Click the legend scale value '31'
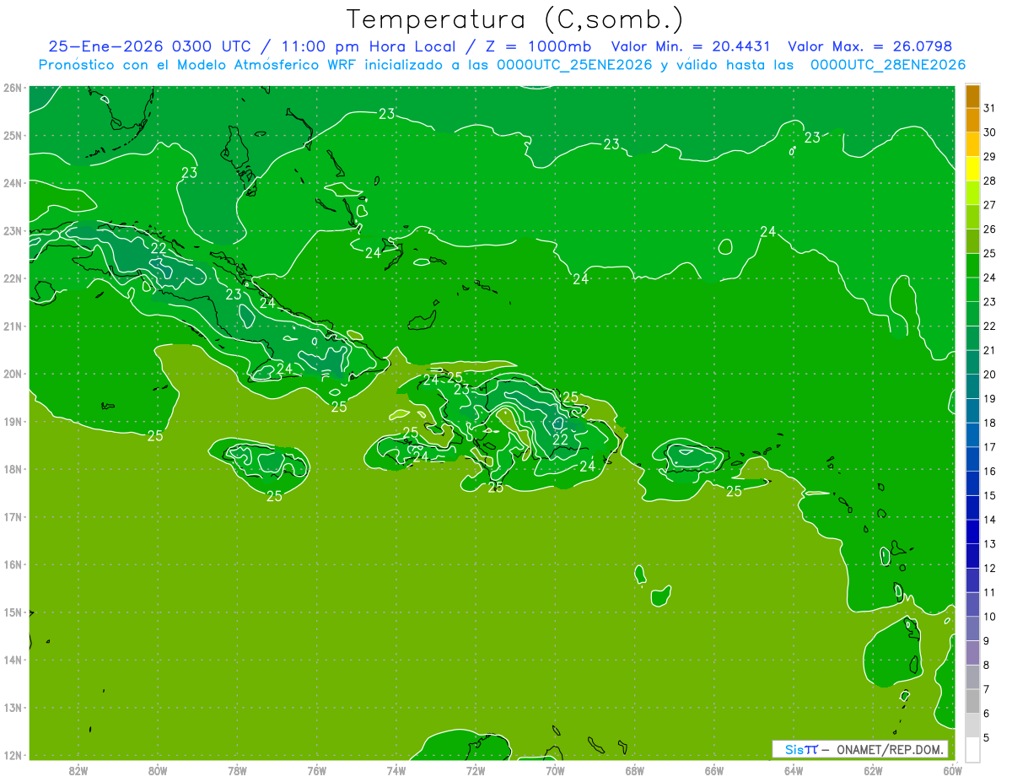The height and width of the screenshot is (782, 1012). (989, 108)
